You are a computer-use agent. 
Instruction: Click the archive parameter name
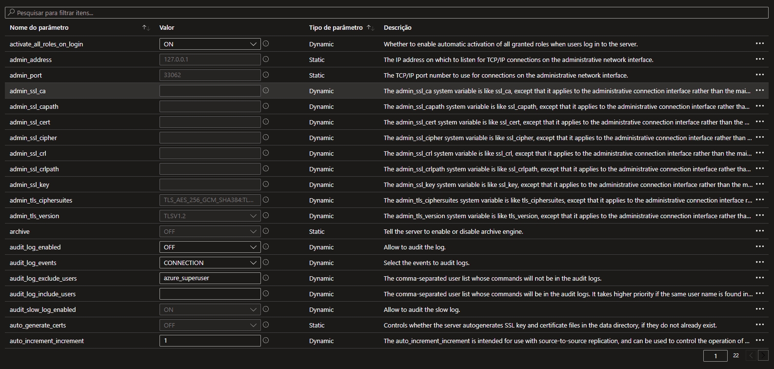[20, 231]
